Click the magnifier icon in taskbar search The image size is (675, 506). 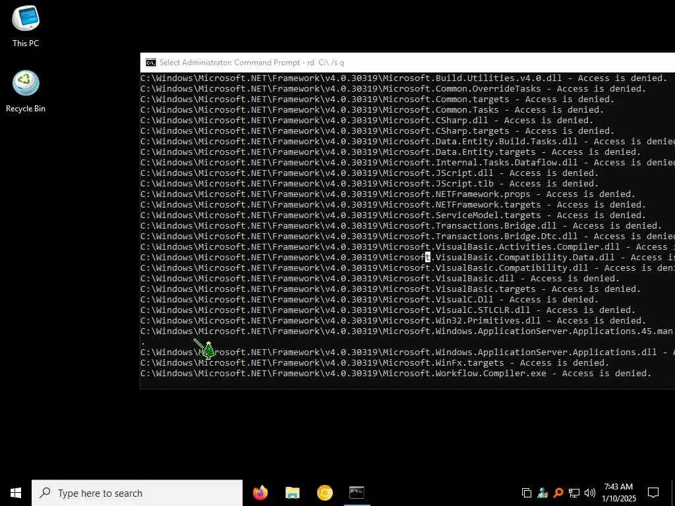pos(45,493)
